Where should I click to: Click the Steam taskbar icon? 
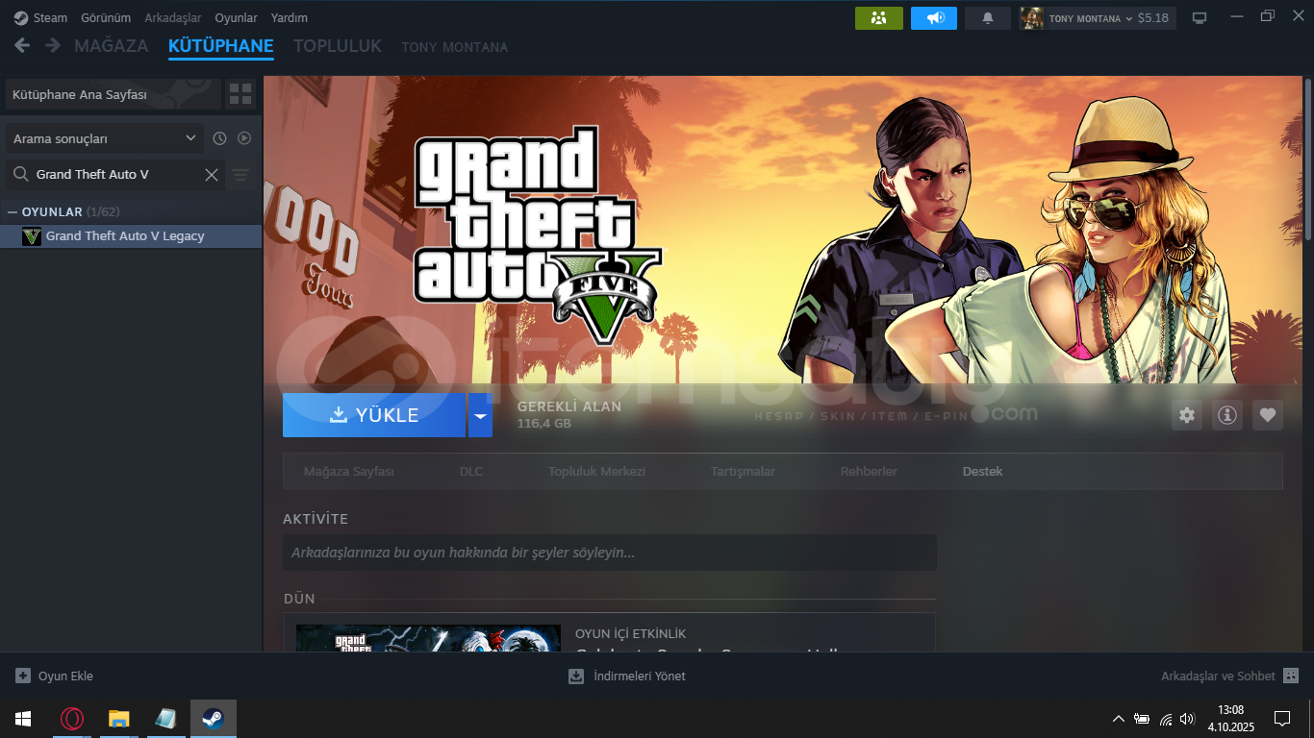click(214, 719)
